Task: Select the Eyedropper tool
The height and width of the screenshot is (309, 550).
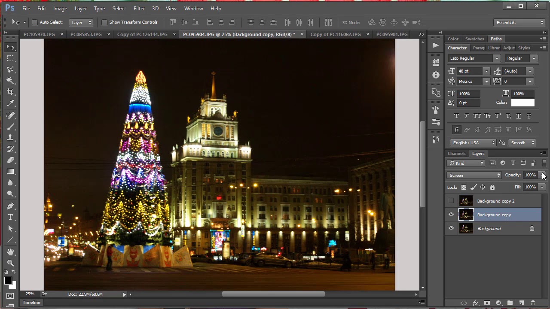Action: click(x=11, y=103)
